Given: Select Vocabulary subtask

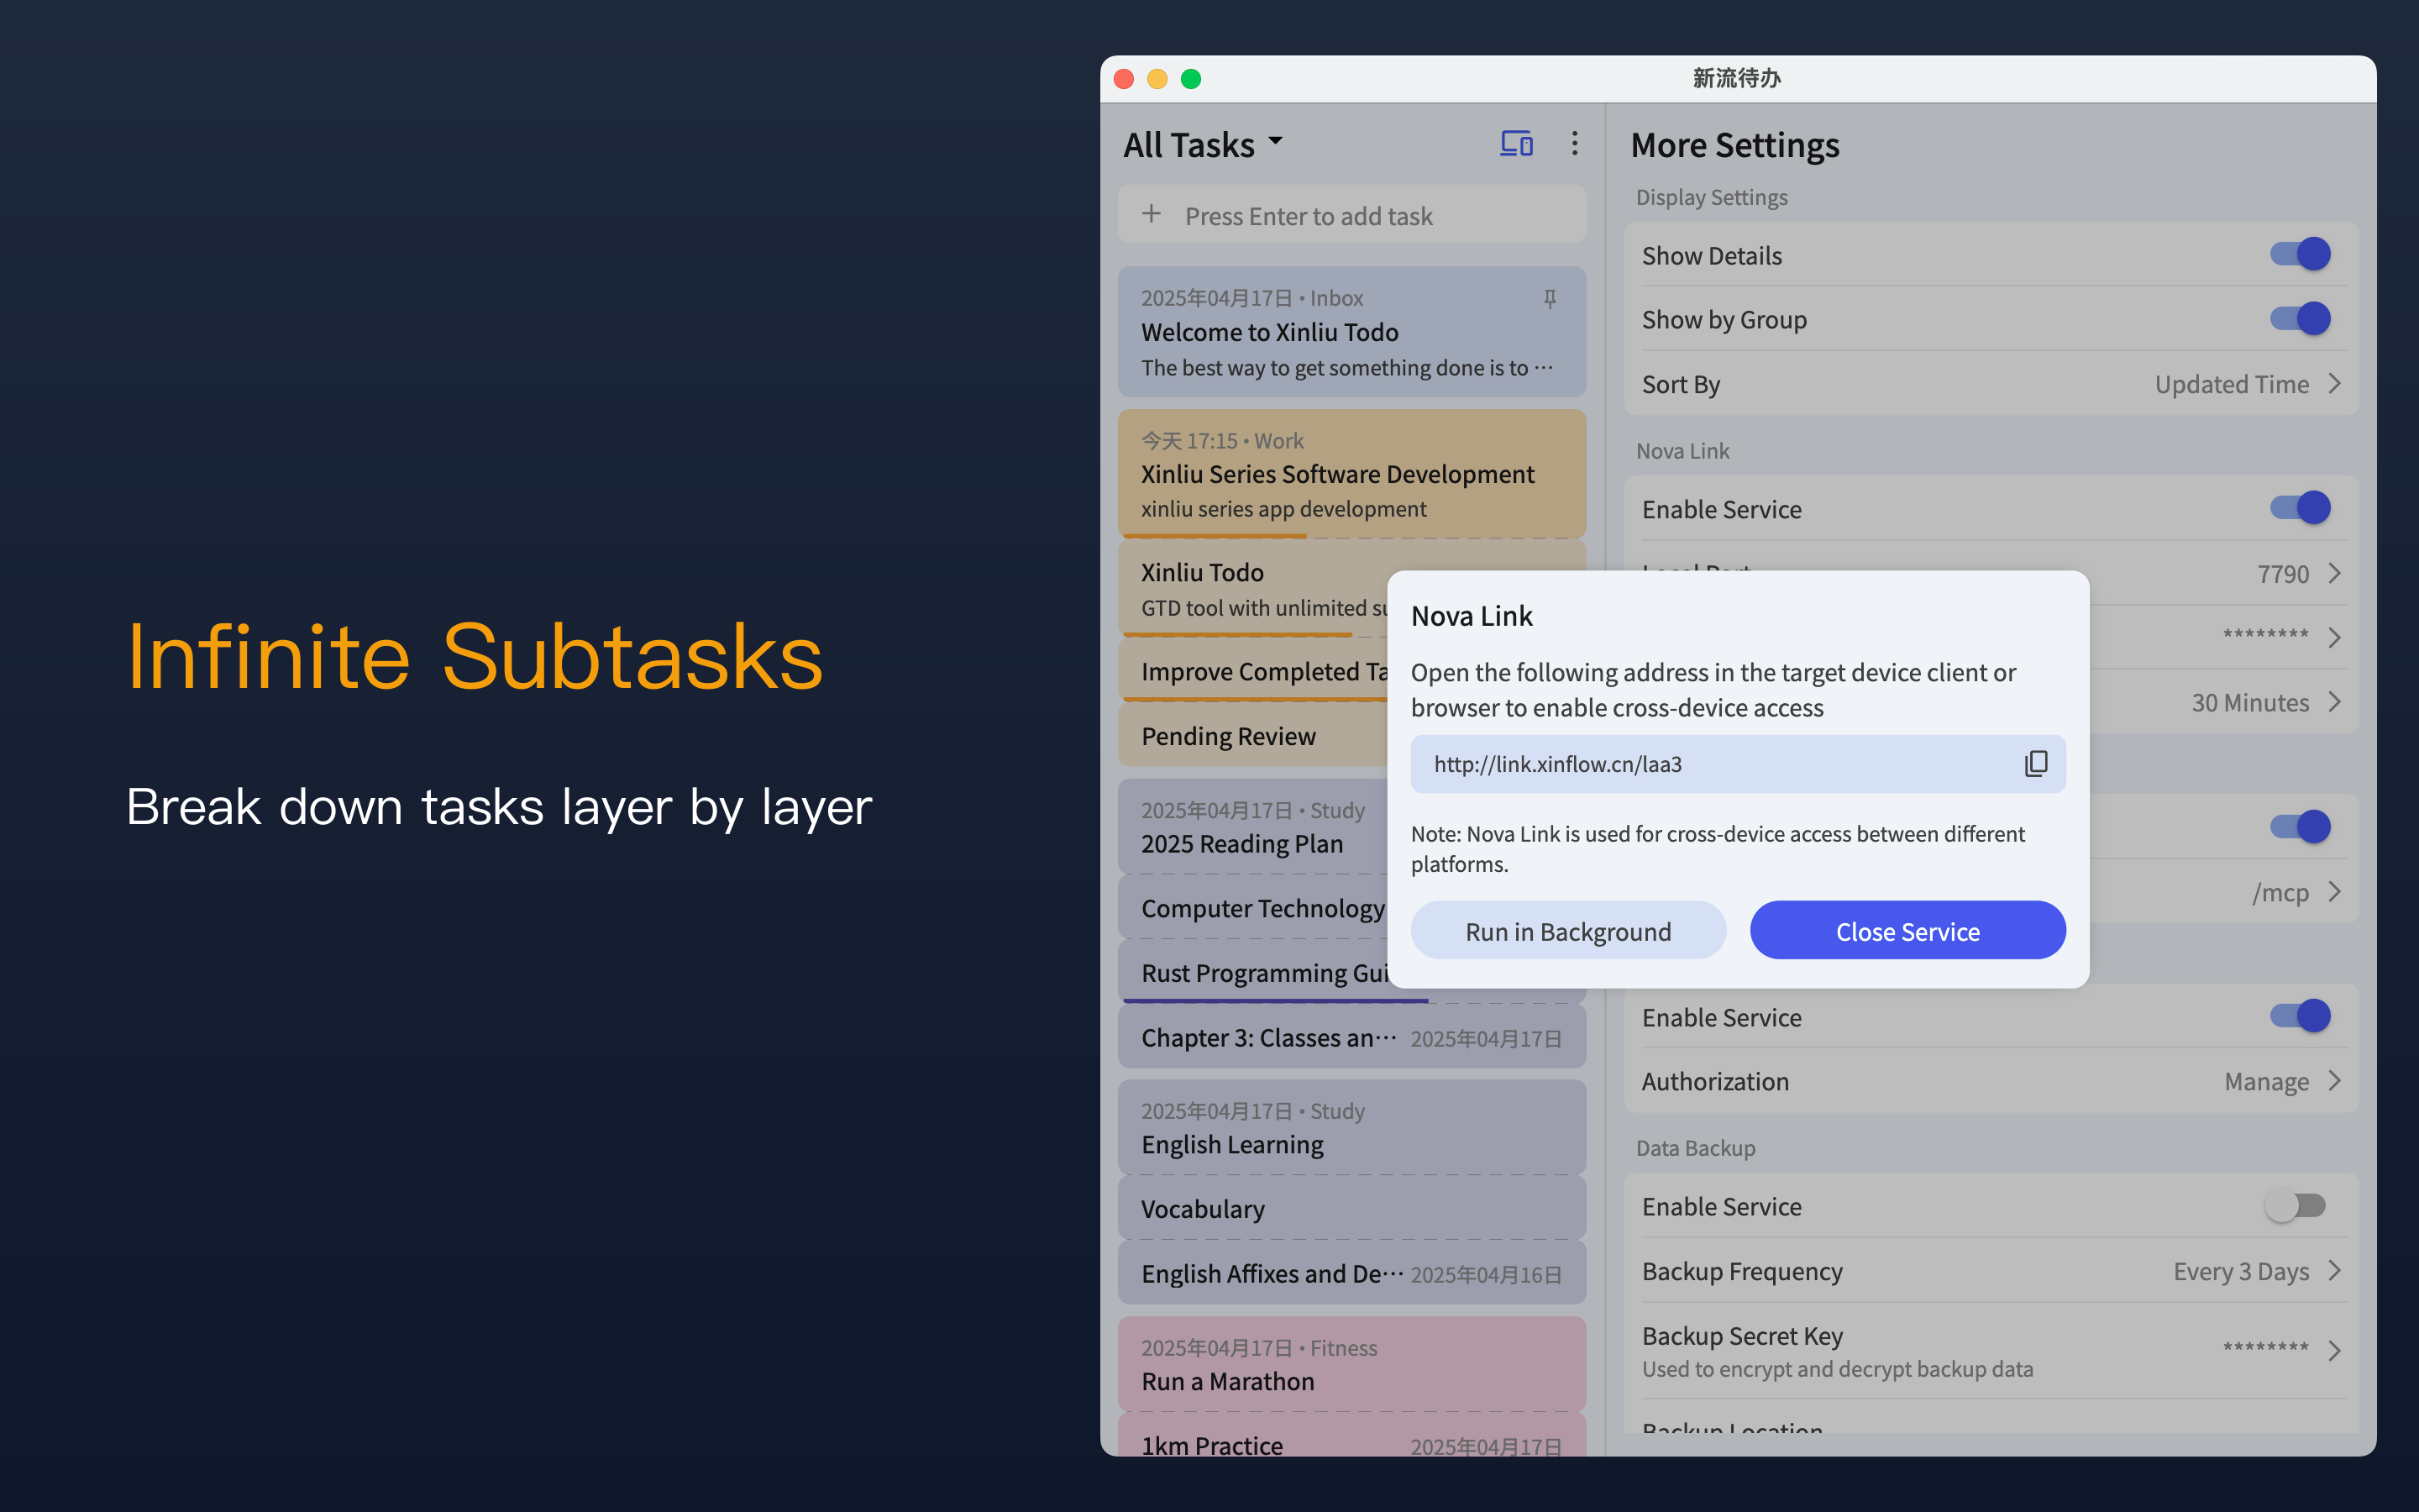Looking at the screenshot, I should [1351, 1209].
